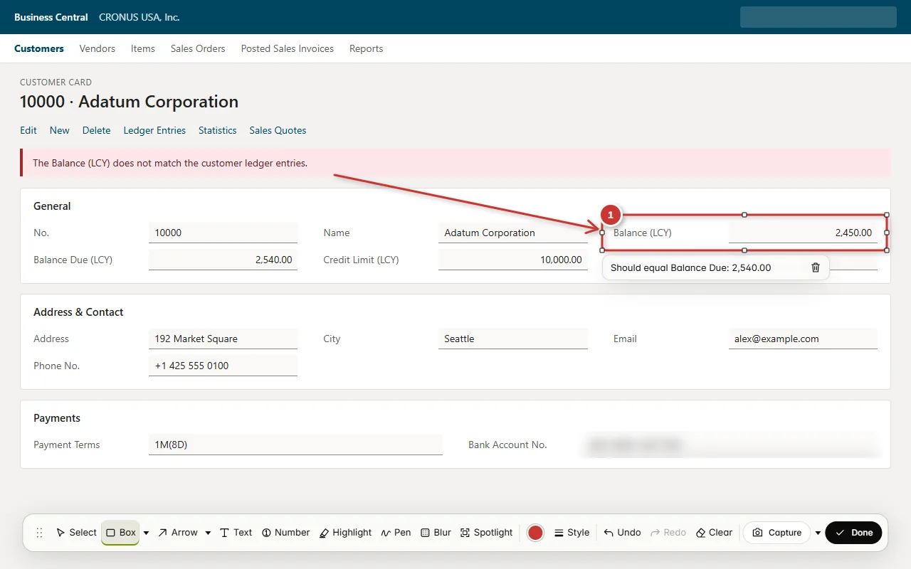Activate the Spotlight tool
Image resolution: width=911 pixels, height=569 pixels.
486,533
